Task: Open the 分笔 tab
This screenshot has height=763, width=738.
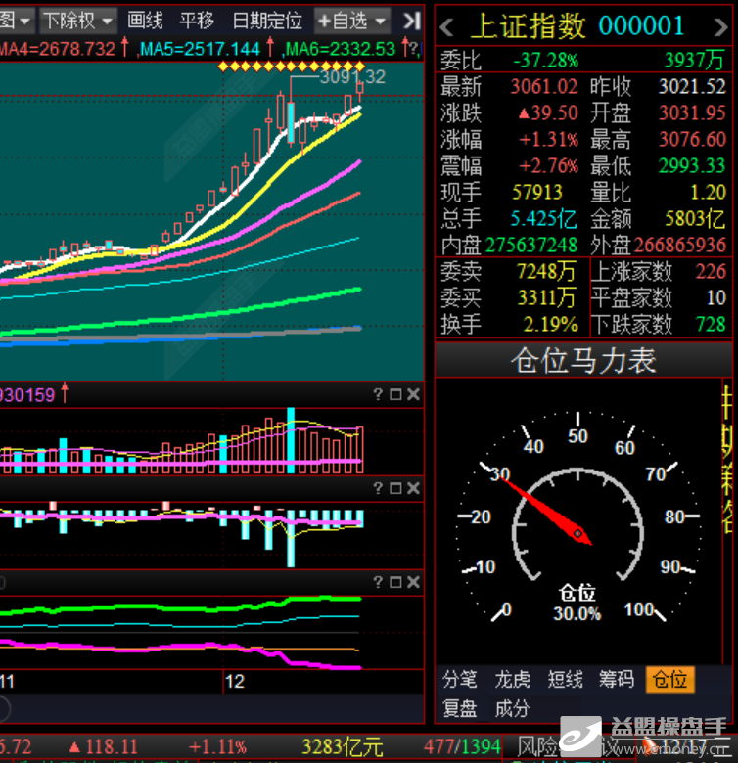Action: click(460, 679)
